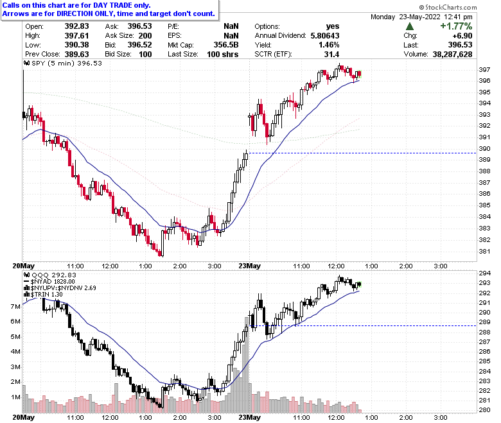Click the Ask price 396.53
The image size is (501, 423).
[139, 26]
